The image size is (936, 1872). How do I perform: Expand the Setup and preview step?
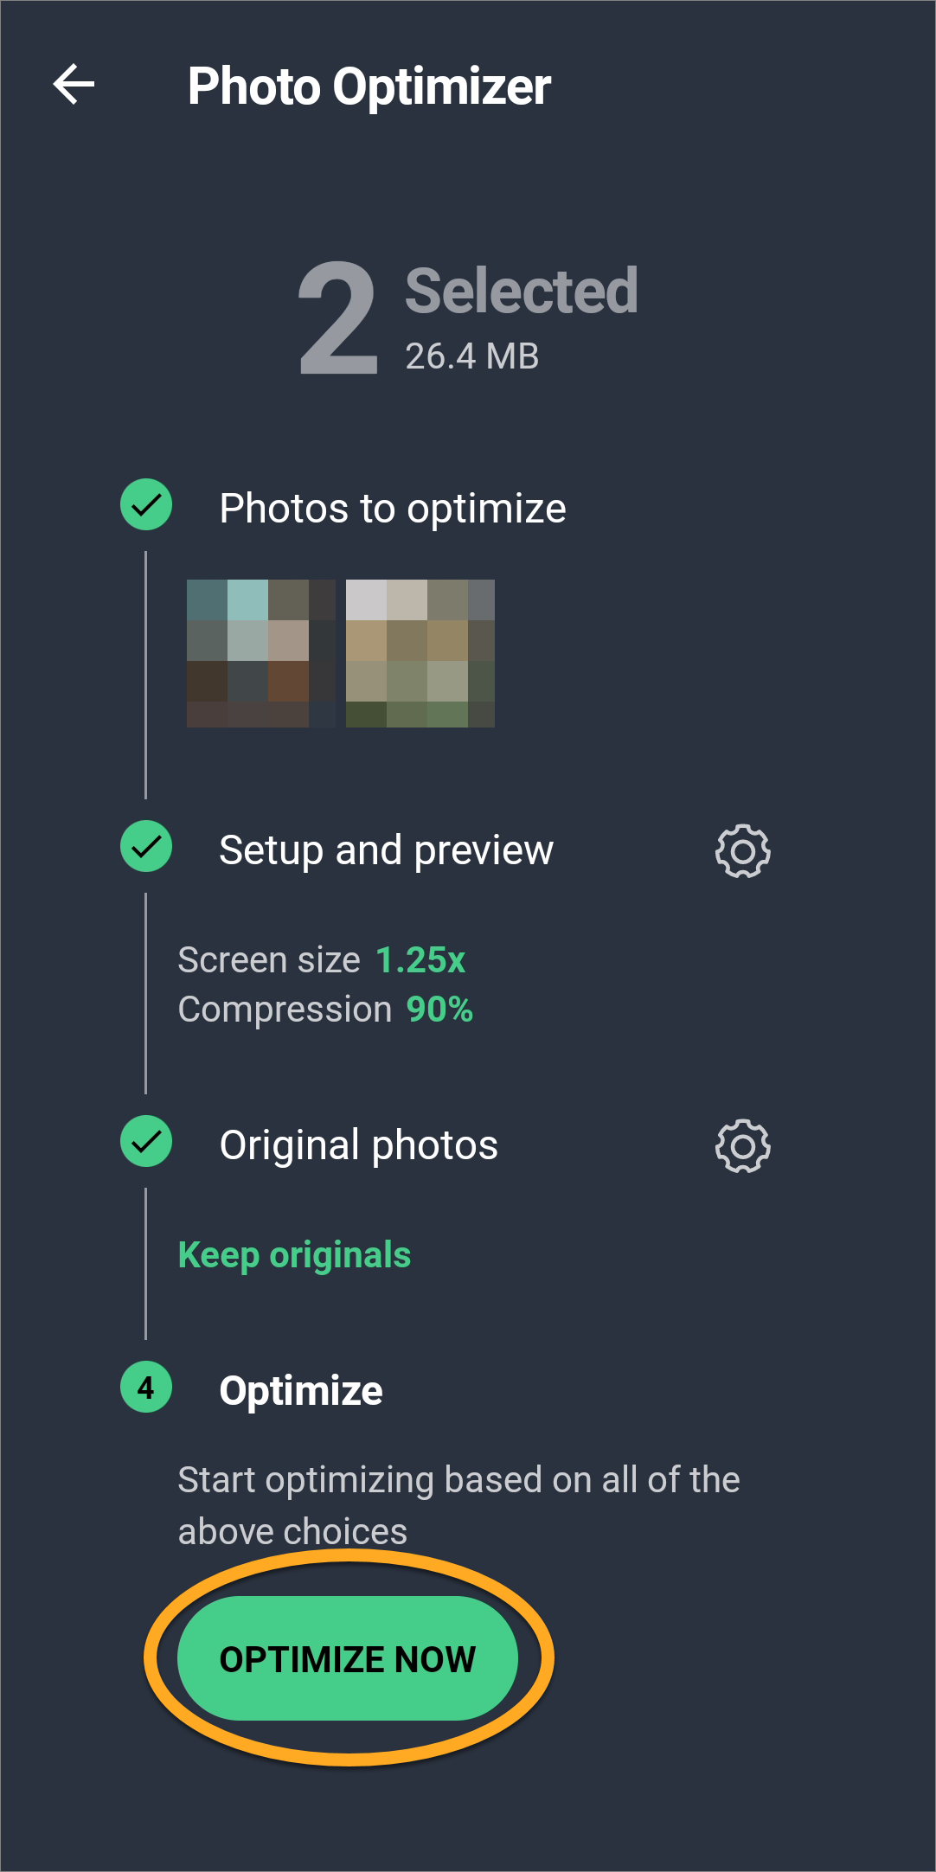coord(386,850)
